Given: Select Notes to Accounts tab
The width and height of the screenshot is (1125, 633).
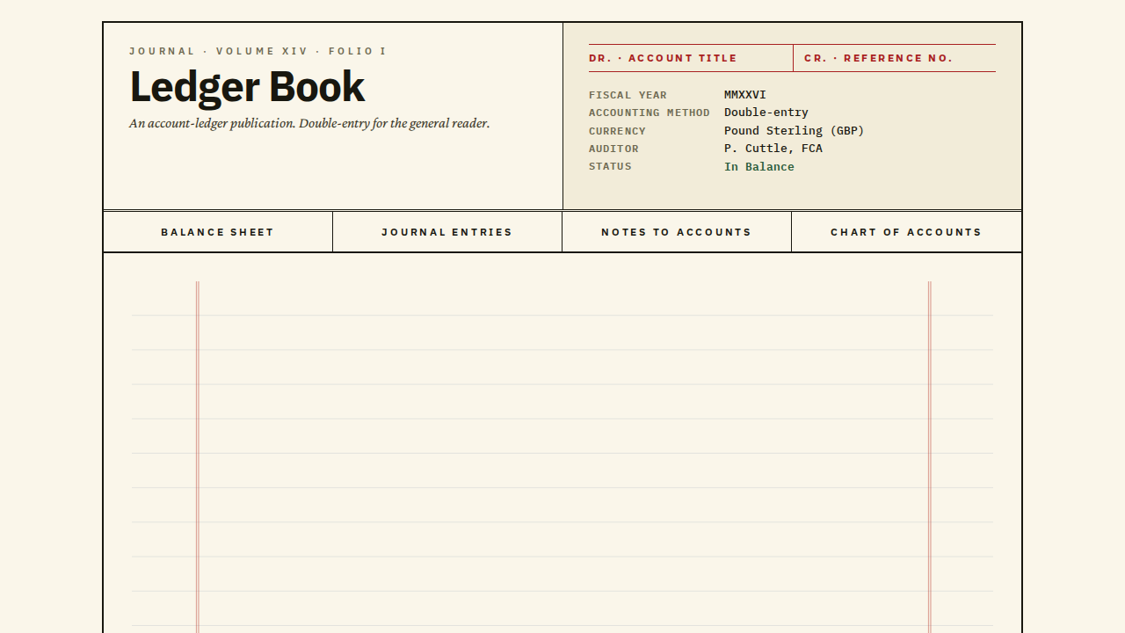Looking at the screenshot, I should [x=677, y=232].
